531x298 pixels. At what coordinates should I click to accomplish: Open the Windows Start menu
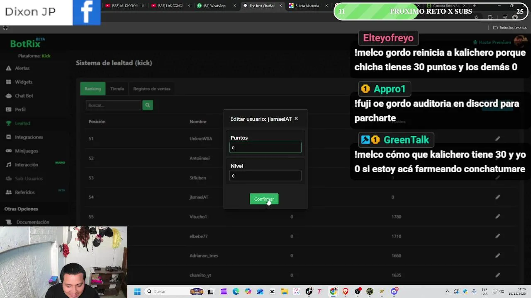pos(137,291)
